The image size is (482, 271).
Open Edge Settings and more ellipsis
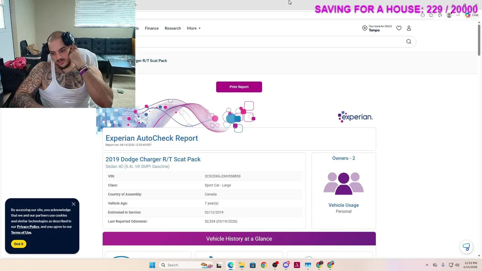pyautogui.click(x=458, y=15)
